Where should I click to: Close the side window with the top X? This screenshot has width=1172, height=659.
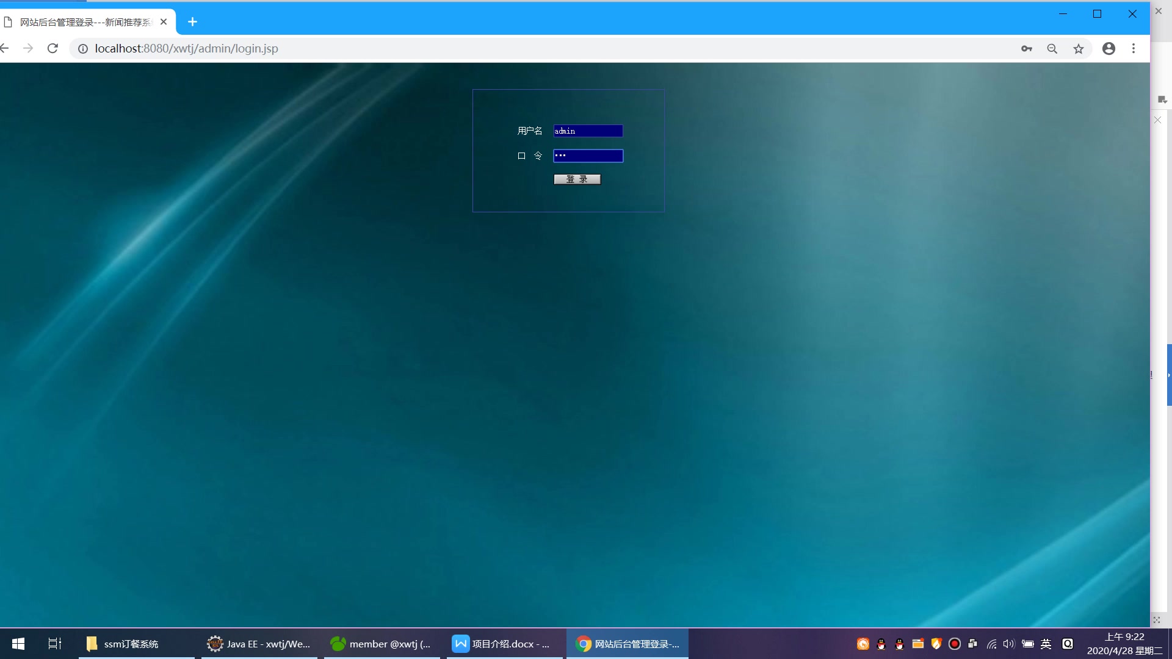pyautogui.click(x=1159, y=11)
